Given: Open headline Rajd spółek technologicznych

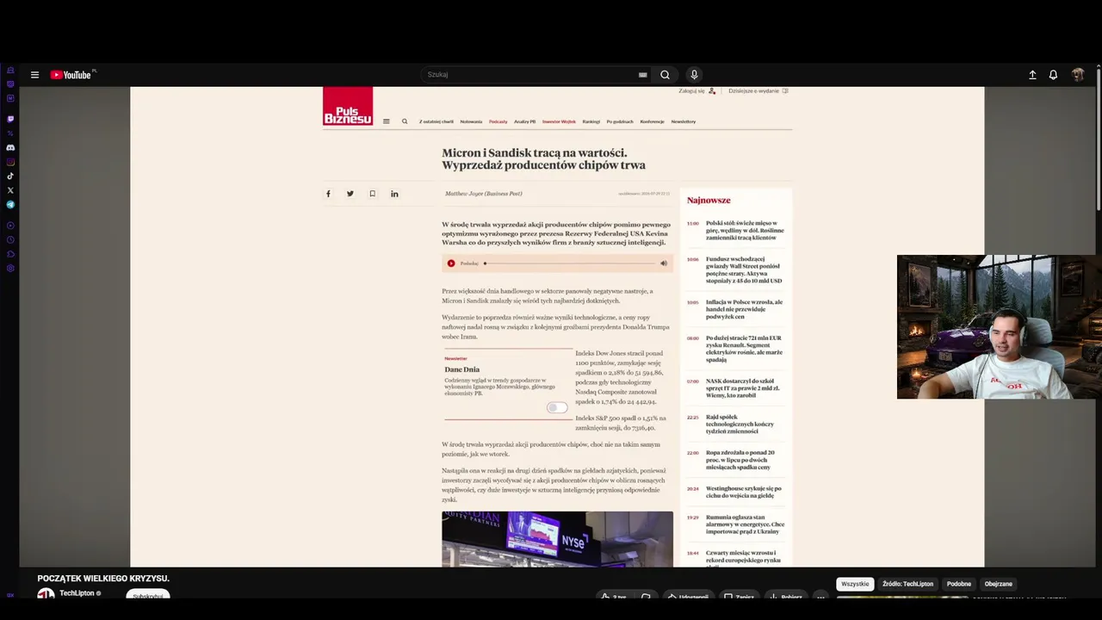Looking at the screenshot, I should (x=740, y=424).
